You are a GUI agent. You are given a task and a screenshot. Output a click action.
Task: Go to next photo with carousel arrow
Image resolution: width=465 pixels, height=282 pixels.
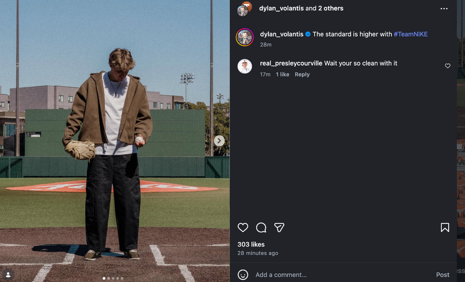[219, 141]
